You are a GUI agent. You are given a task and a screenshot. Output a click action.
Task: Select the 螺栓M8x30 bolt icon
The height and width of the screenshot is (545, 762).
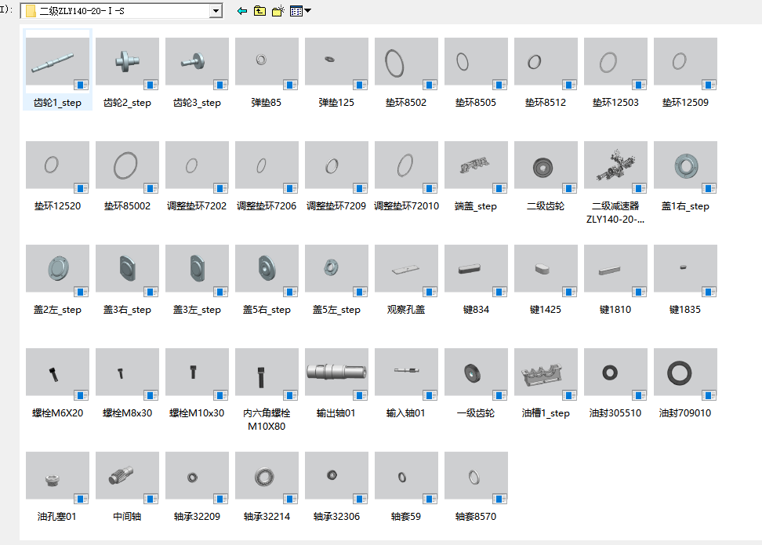pyautogui.click(x=127, y=375)
